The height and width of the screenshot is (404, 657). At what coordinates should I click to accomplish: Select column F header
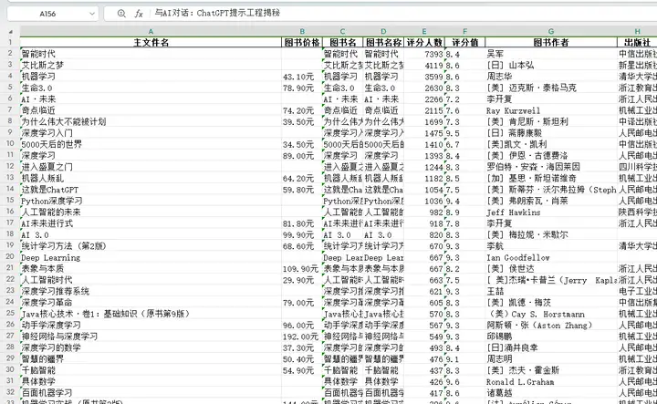(x=464, y=31)
